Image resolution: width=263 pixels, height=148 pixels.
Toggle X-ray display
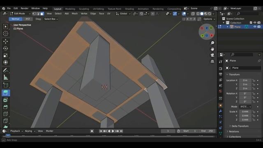193,14
